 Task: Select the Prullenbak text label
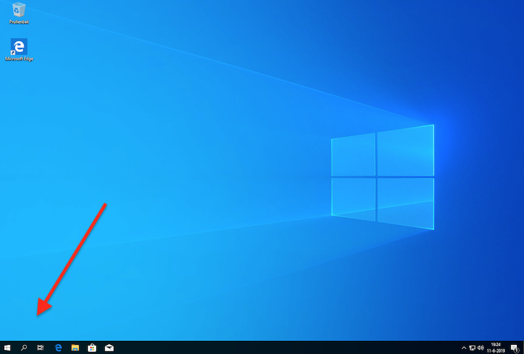[x=19, y=22]
